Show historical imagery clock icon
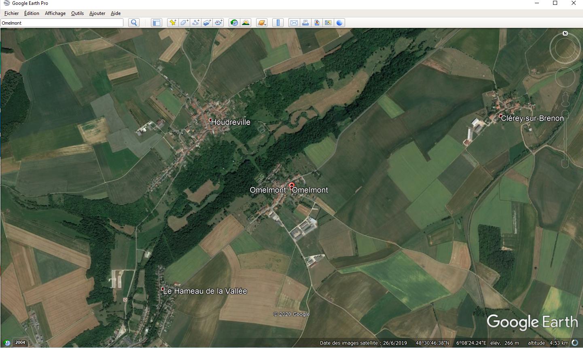This screenshot has width=583, height=348. 234,23
